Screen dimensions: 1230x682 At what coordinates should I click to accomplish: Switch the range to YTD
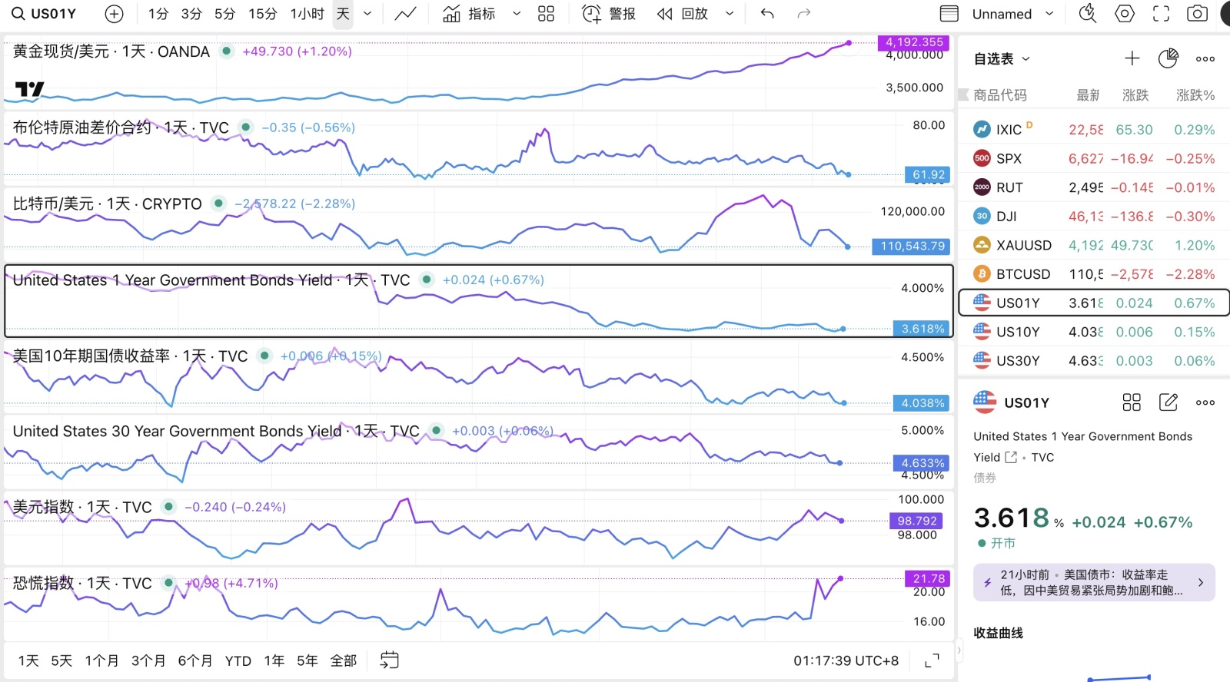pyautogui.click(x=238, y=660)
